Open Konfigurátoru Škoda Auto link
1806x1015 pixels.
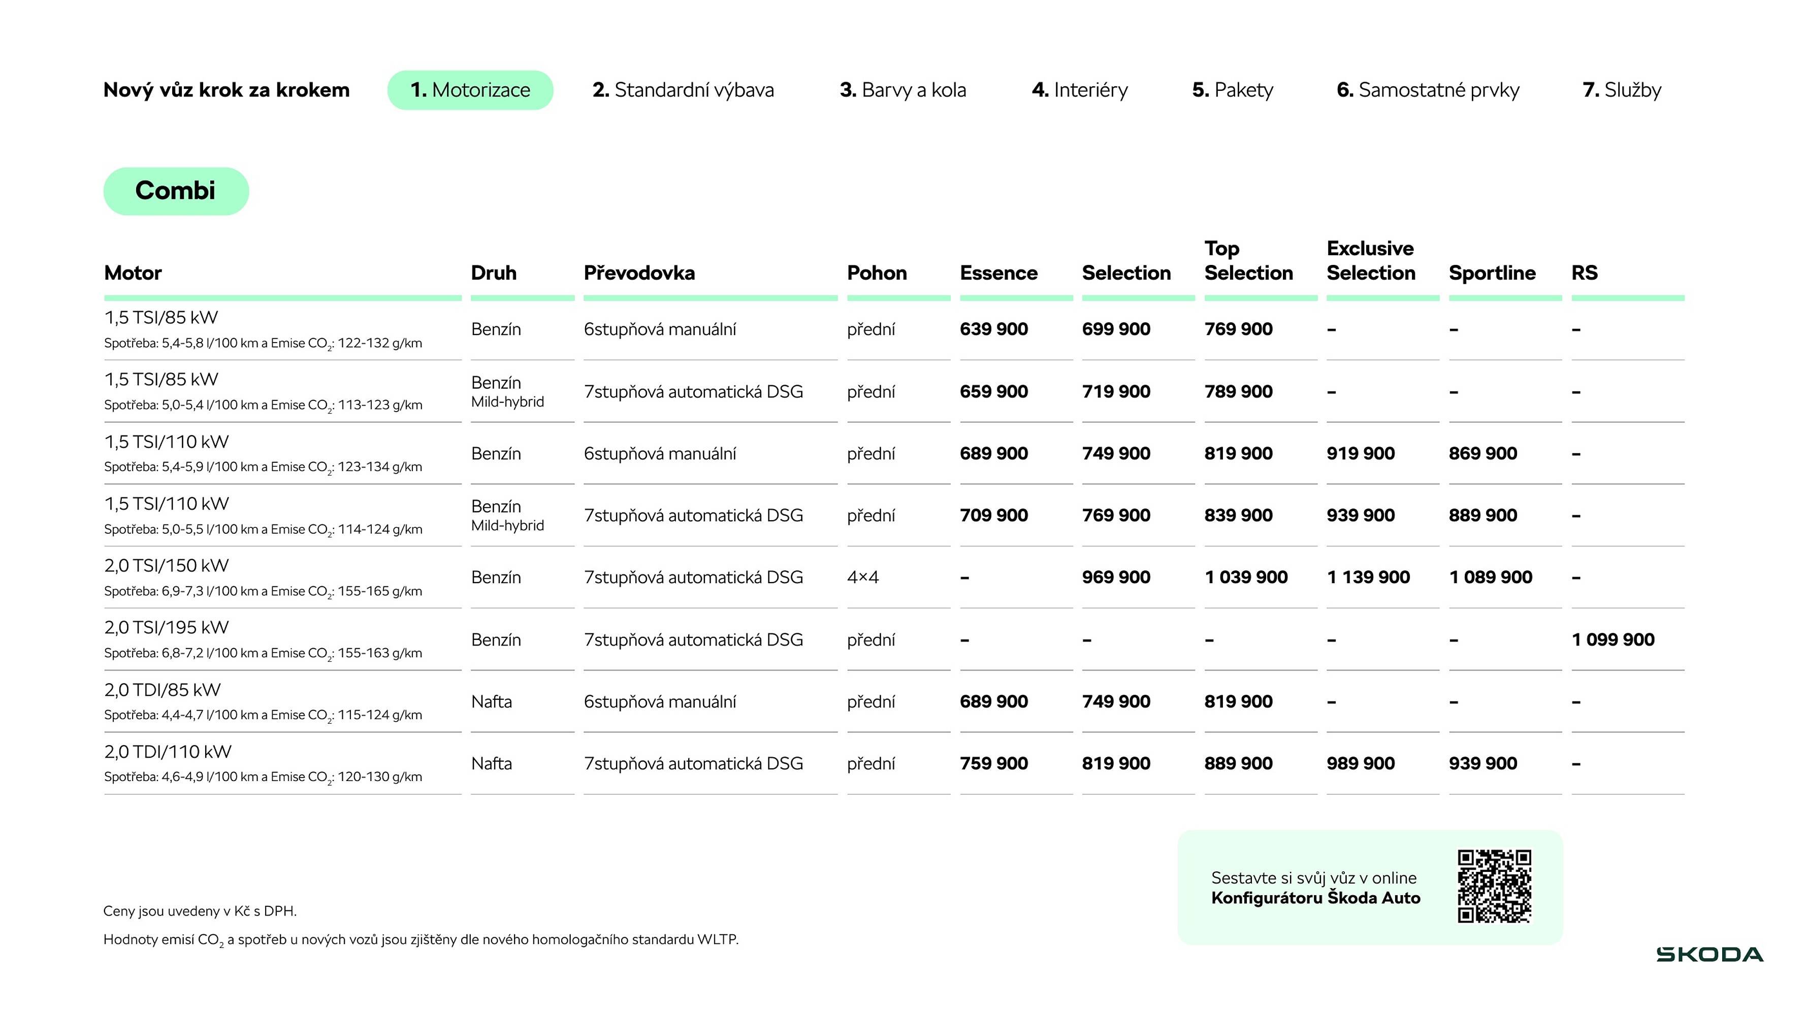[1315, 898]
